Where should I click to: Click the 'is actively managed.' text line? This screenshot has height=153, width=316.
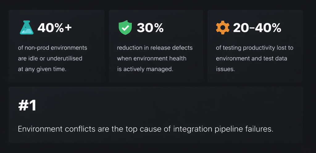click(x=145, y=69)
